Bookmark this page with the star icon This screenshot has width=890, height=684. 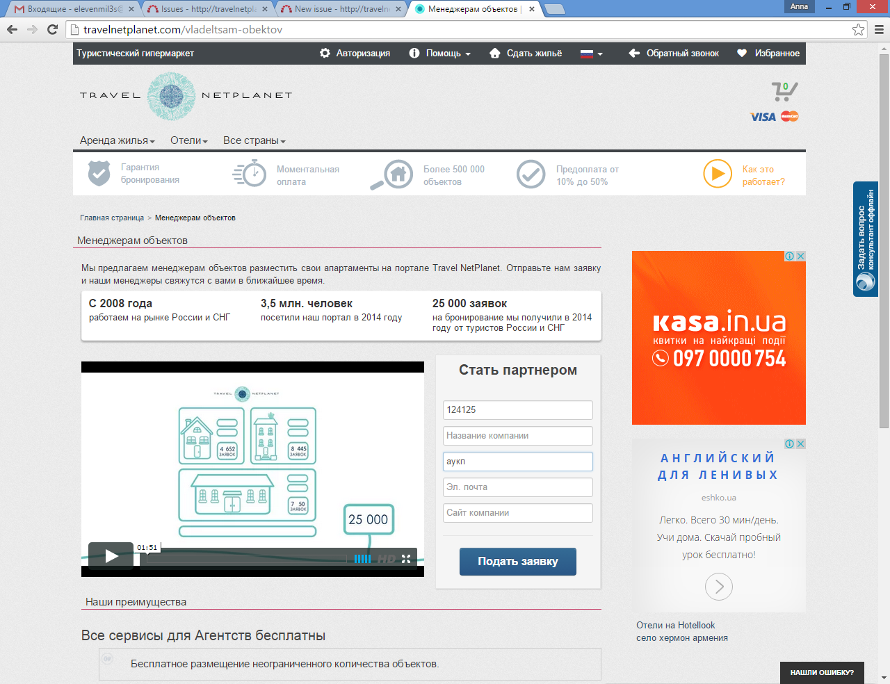tap(858, 30)
